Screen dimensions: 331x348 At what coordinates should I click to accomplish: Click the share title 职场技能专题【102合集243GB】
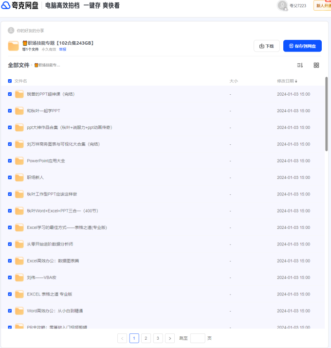(58, 43)
